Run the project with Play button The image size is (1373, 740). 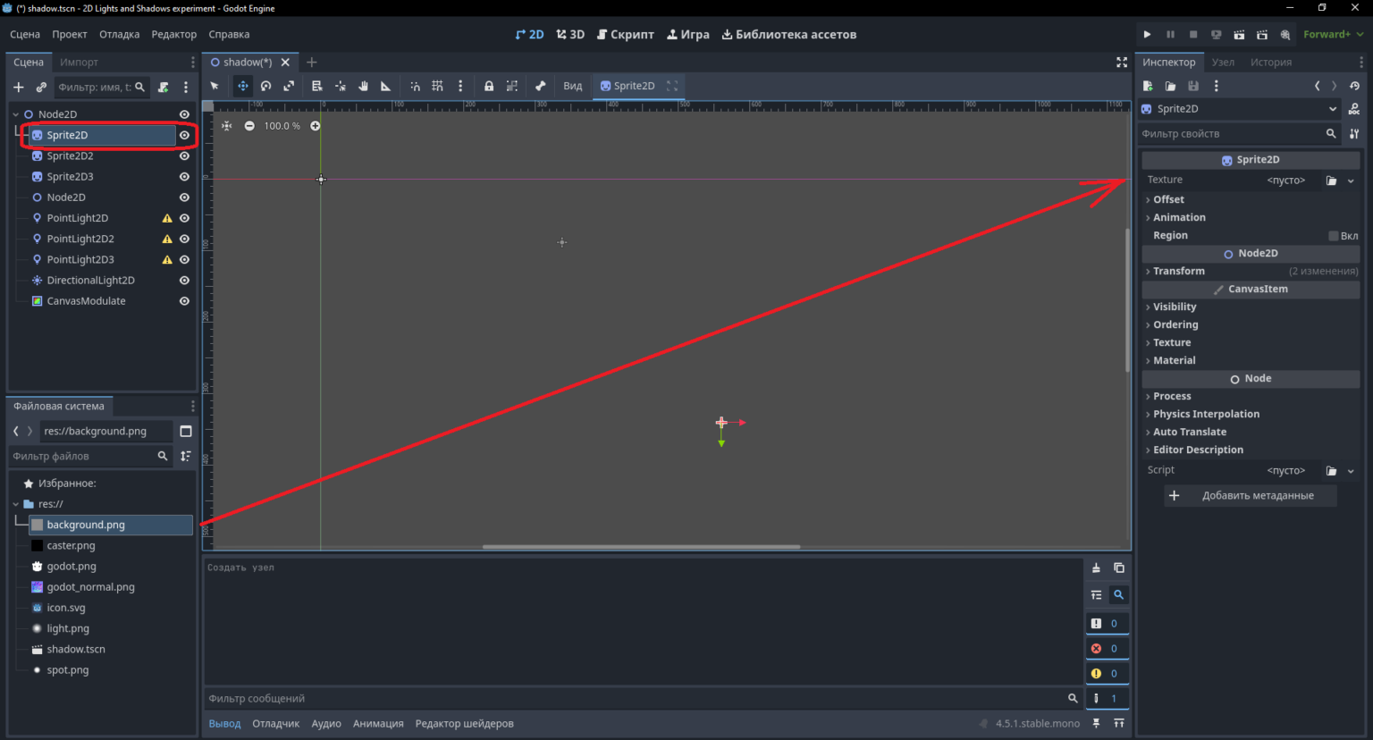click(x=1147, y=34)
